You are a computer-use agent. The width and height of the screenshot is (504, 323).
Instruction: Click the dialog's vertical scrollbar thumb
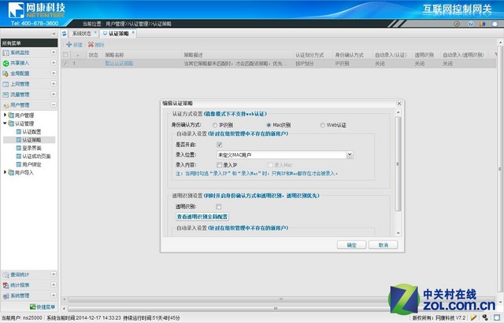[398, 164]
